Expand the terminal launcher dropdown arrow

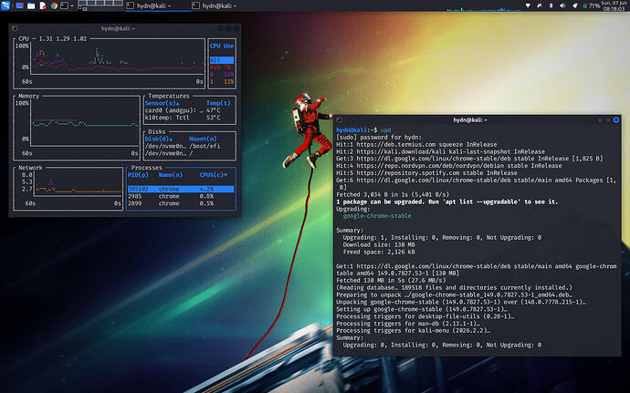[72, 5]
